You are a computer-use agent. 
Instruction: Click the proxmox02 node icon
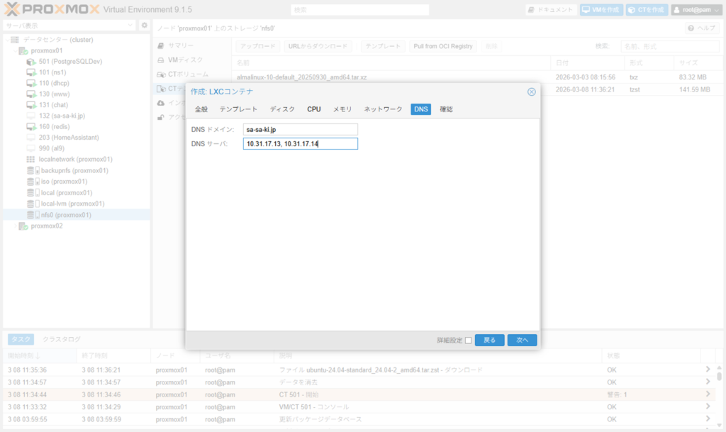[x=23, y=226]
